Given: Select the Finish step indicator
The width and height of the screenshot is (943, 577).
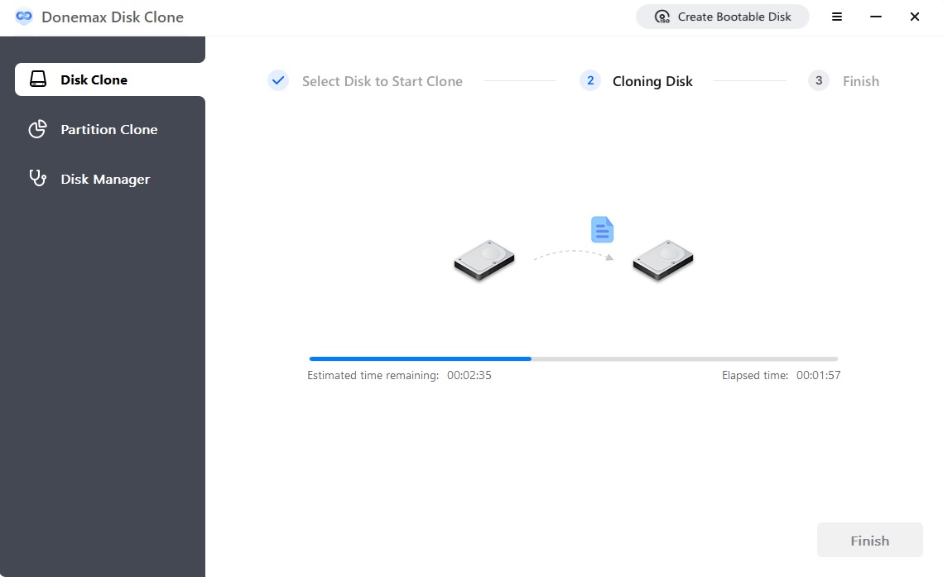Looking at the screenshot, I should pos(861,80).
